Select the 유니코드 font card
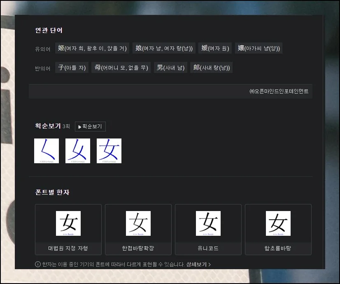 (208, 230)
